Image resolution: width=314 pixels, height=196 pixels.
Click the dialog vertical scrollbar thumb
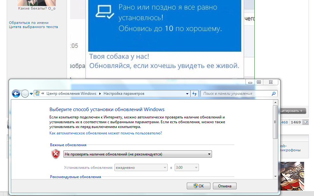[275, 122]
